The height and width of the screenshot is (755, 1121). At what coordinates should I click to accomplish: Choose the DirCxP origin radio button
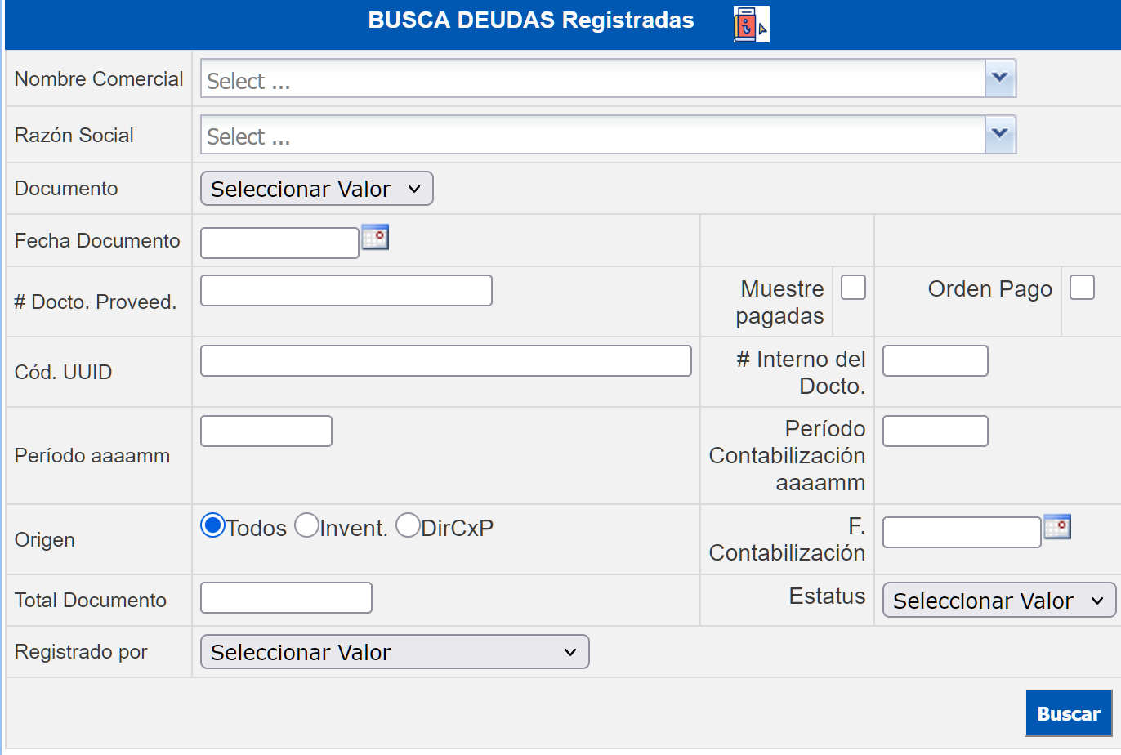pyautogui.click(x=408, y=525)
